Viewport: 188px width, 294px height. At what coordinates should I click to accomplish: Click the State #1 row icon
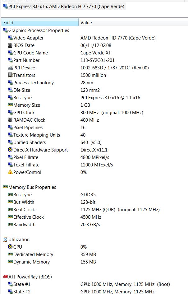tap(10, 284)
